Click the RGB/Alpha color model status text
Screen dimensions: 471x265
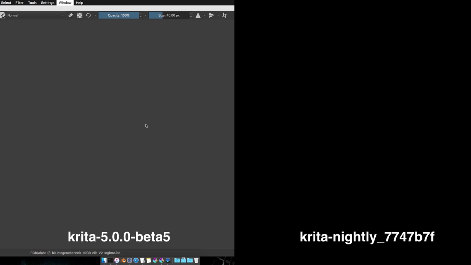pos(56,253)
